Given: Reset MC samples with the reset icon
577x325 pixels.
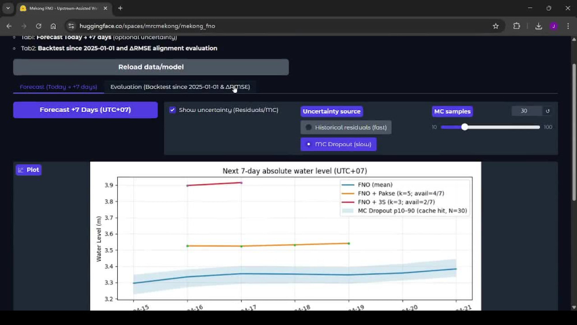Looking at the screenshot, I should [548, 111].
